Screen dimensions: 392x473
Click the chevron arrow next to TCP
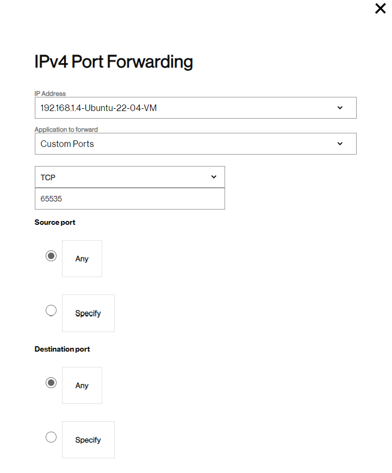pos(214,177)
